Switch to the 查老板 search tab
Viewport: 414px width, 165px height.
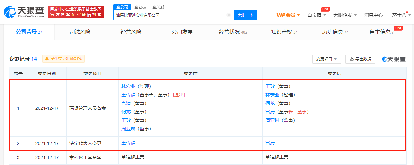pyautogui.click(x=140, y=7)
